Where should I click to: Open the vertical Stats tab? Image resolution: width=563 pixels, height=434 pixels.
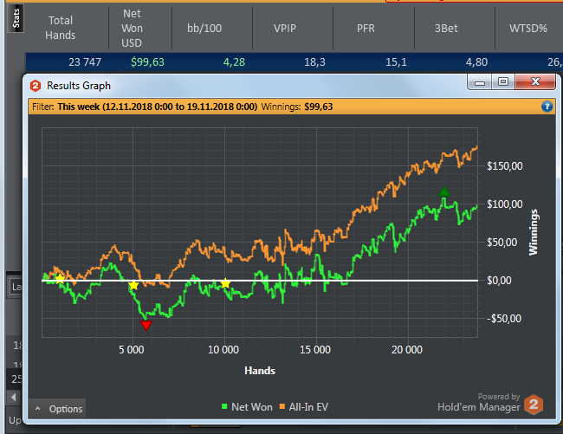click(x=16, y=18)
